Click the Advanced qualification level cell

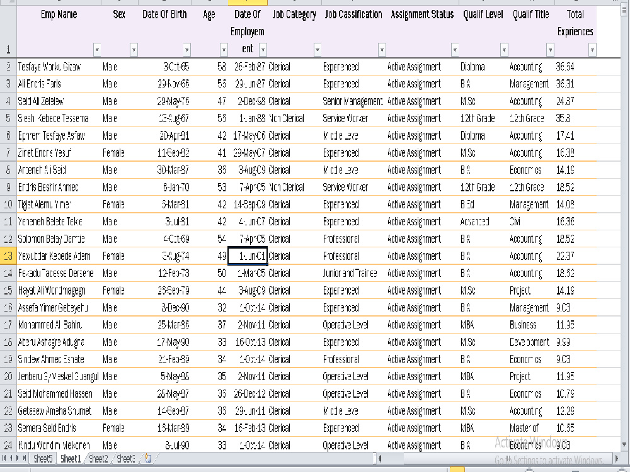point(483,222)
